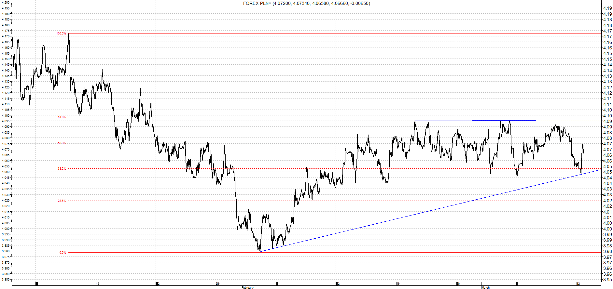Click the 4.150 label on left price axis
613x289 pixels.
coord(5,59)
